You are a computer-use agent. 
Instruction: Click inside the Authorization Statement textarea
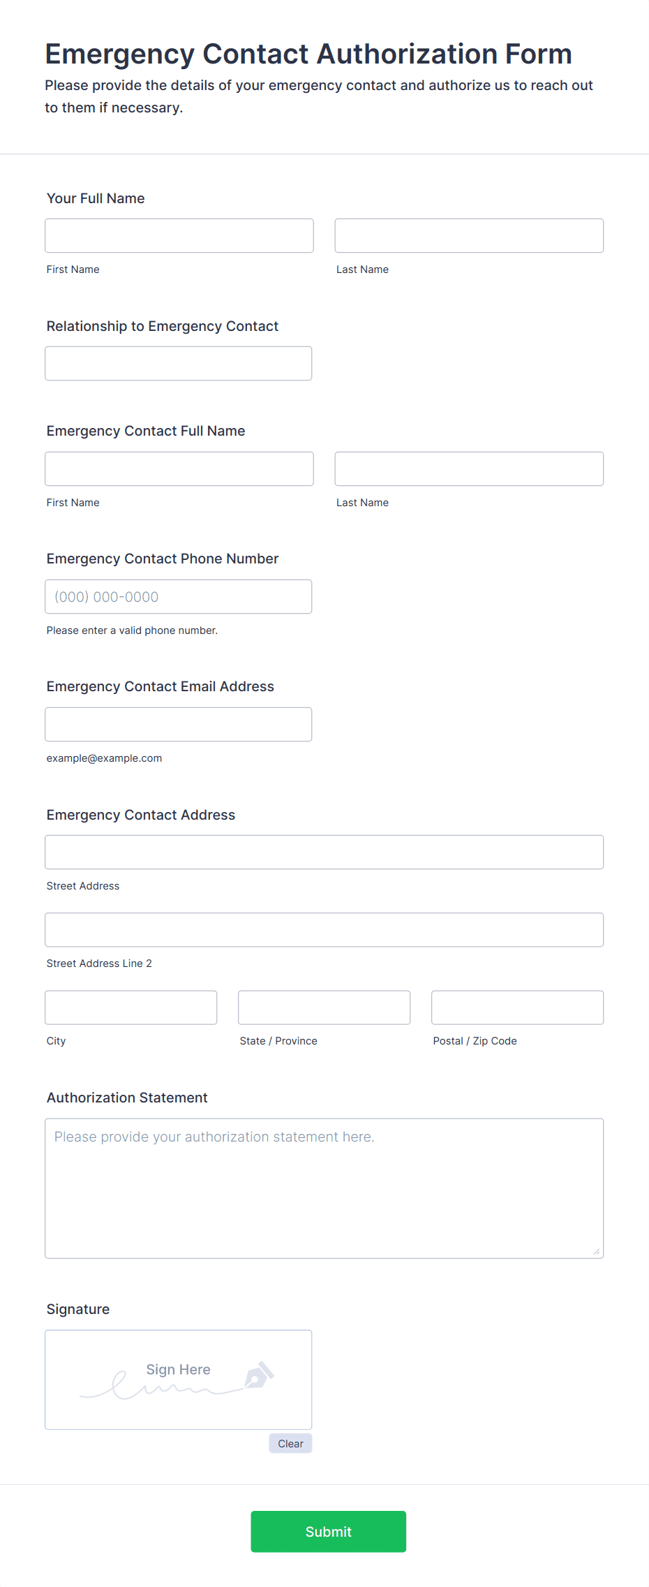324,1188
